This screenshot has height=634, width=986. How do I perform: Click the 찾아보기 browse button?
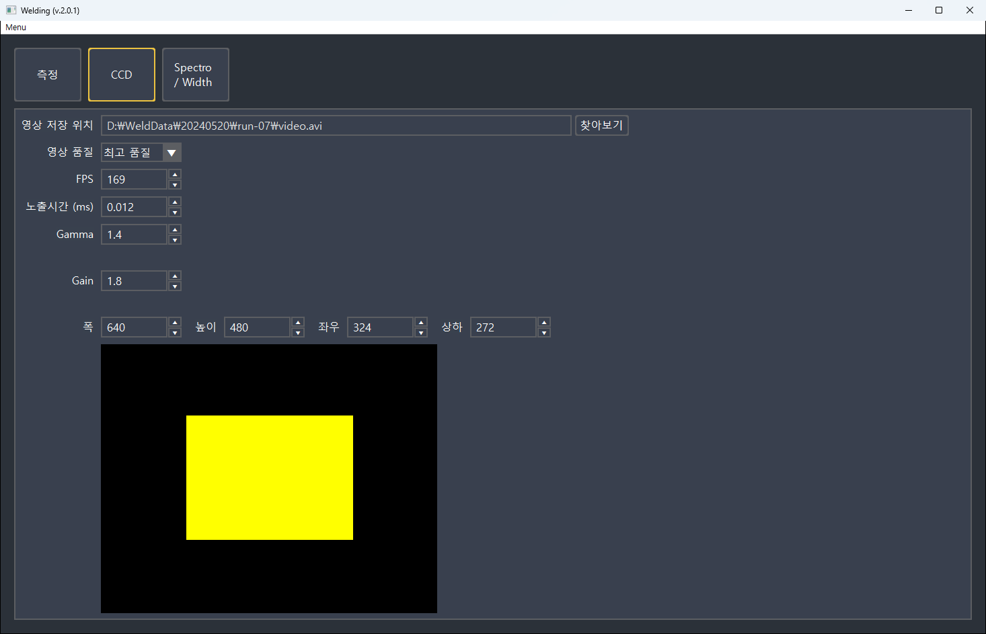pyautogui.click(x=602, y=126)
